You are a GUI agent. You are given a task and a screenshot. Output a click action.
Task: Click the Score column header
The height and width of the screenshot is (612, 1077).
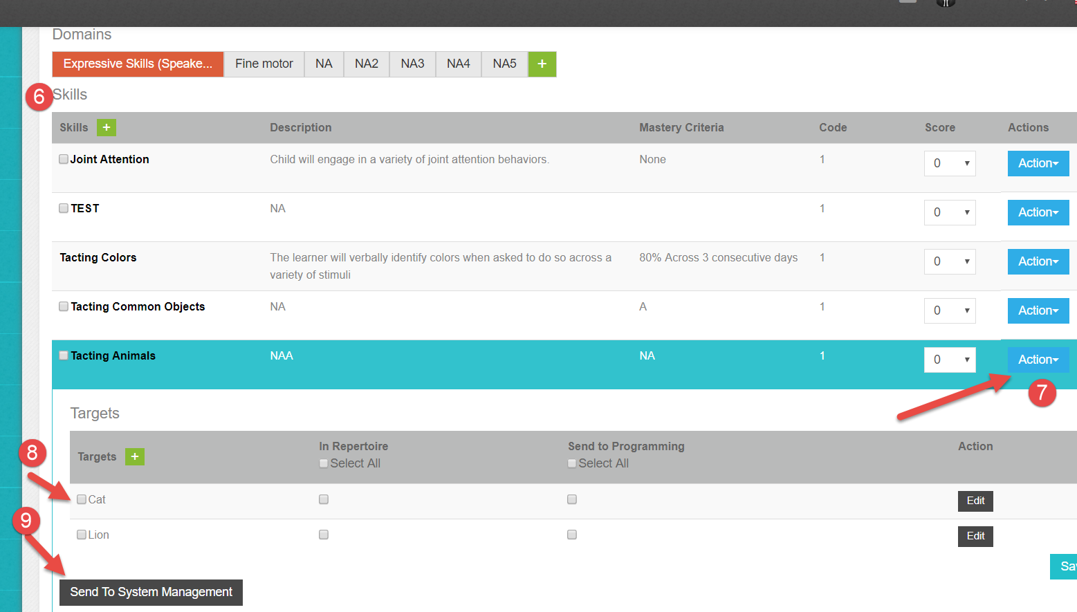(940, 127)
